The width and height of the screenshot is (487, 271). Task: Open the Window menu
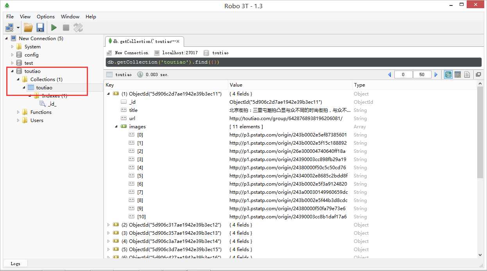coord(70,16)
